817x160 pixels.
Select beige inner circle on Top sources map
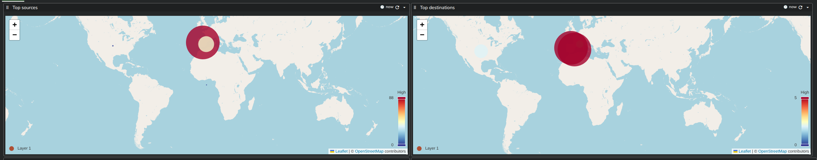click(206, 44)
